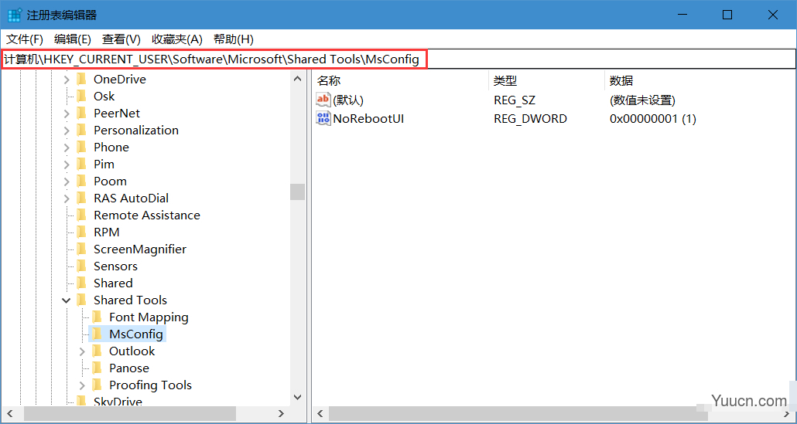Click the RAS AutoDial folder icon

click(x=81, y=198)
